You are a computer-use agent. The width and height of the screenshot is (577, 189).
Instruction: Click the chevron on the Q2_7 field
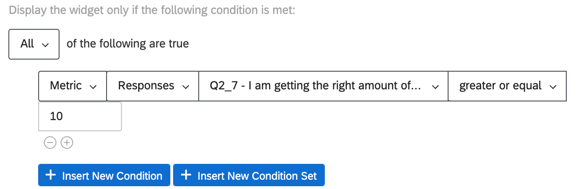click(436, 86)
